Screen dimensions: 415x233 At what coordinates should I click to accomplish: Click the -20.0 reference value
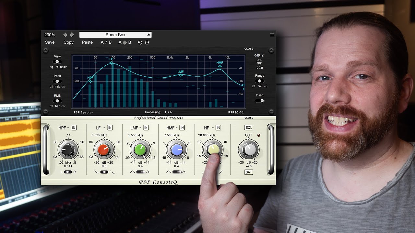pos(259,68)
